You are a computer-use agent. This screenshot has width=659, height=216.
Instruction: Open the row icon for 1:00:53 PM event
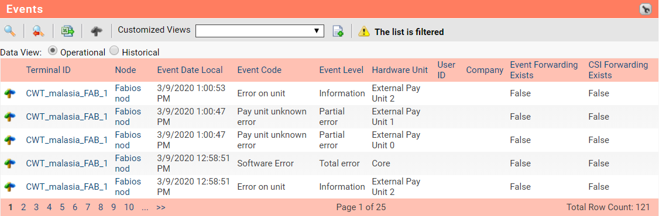[10, 93]
